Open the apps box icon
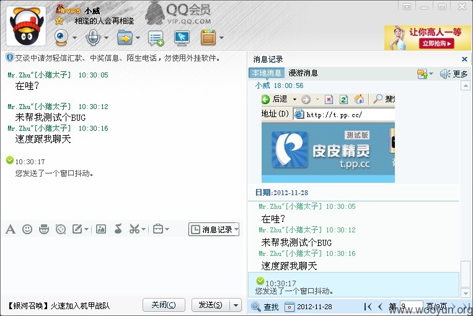The width and height of the screenshot is (473, 316). pos(208,38)
